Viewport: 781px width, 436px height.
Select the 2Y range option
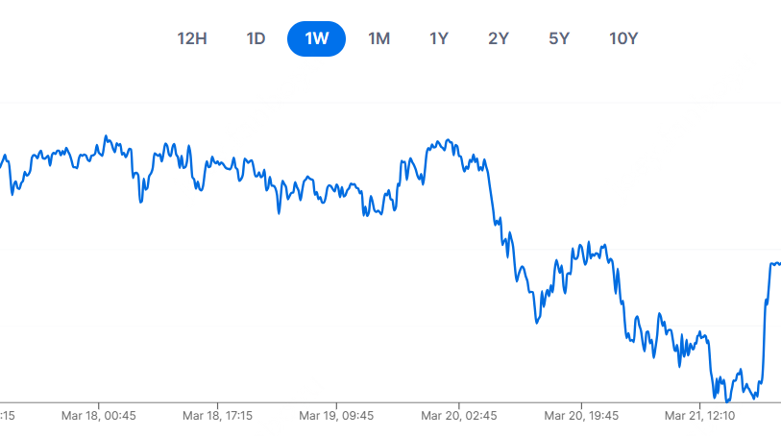click(498, 39)
